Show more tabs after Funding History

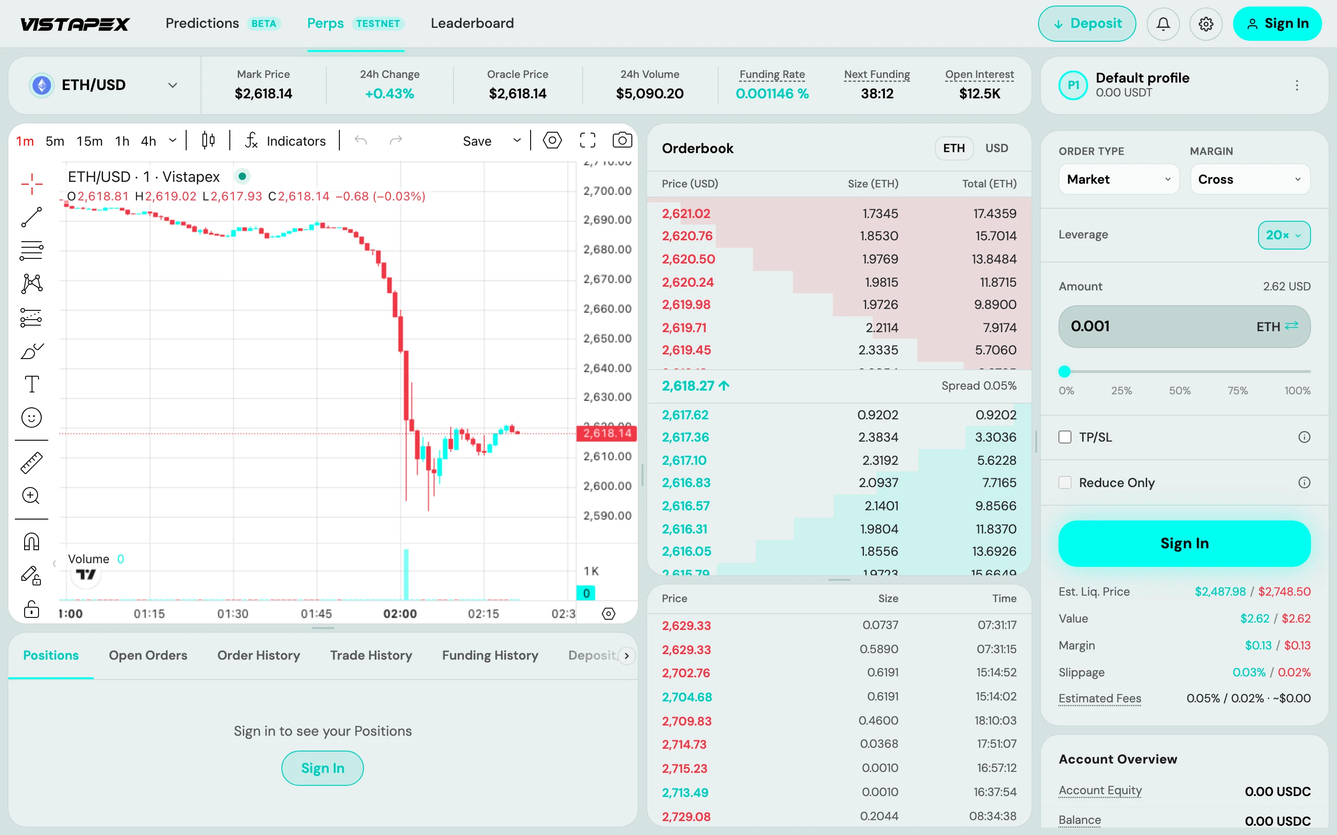point(626,655)
